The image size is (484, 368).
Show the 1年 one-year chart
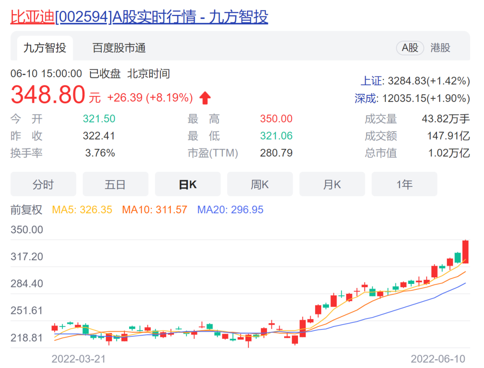404,184
